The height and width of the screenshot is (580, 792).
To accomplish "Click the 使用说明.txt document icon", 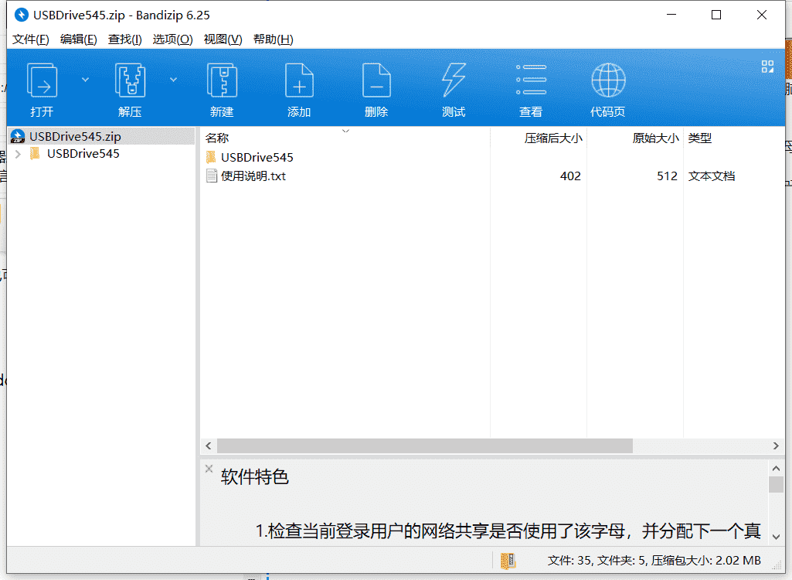I will coord(211,176).
